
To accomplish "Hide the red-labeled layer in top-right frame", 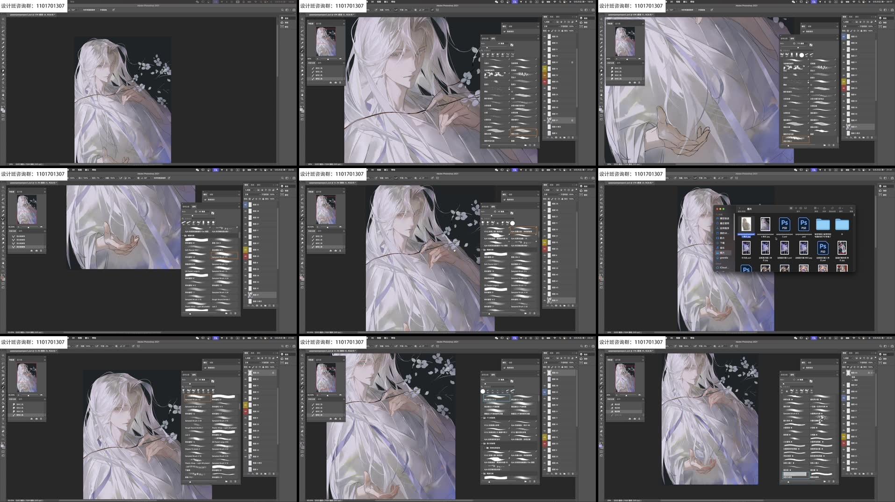I will point(844,88).
